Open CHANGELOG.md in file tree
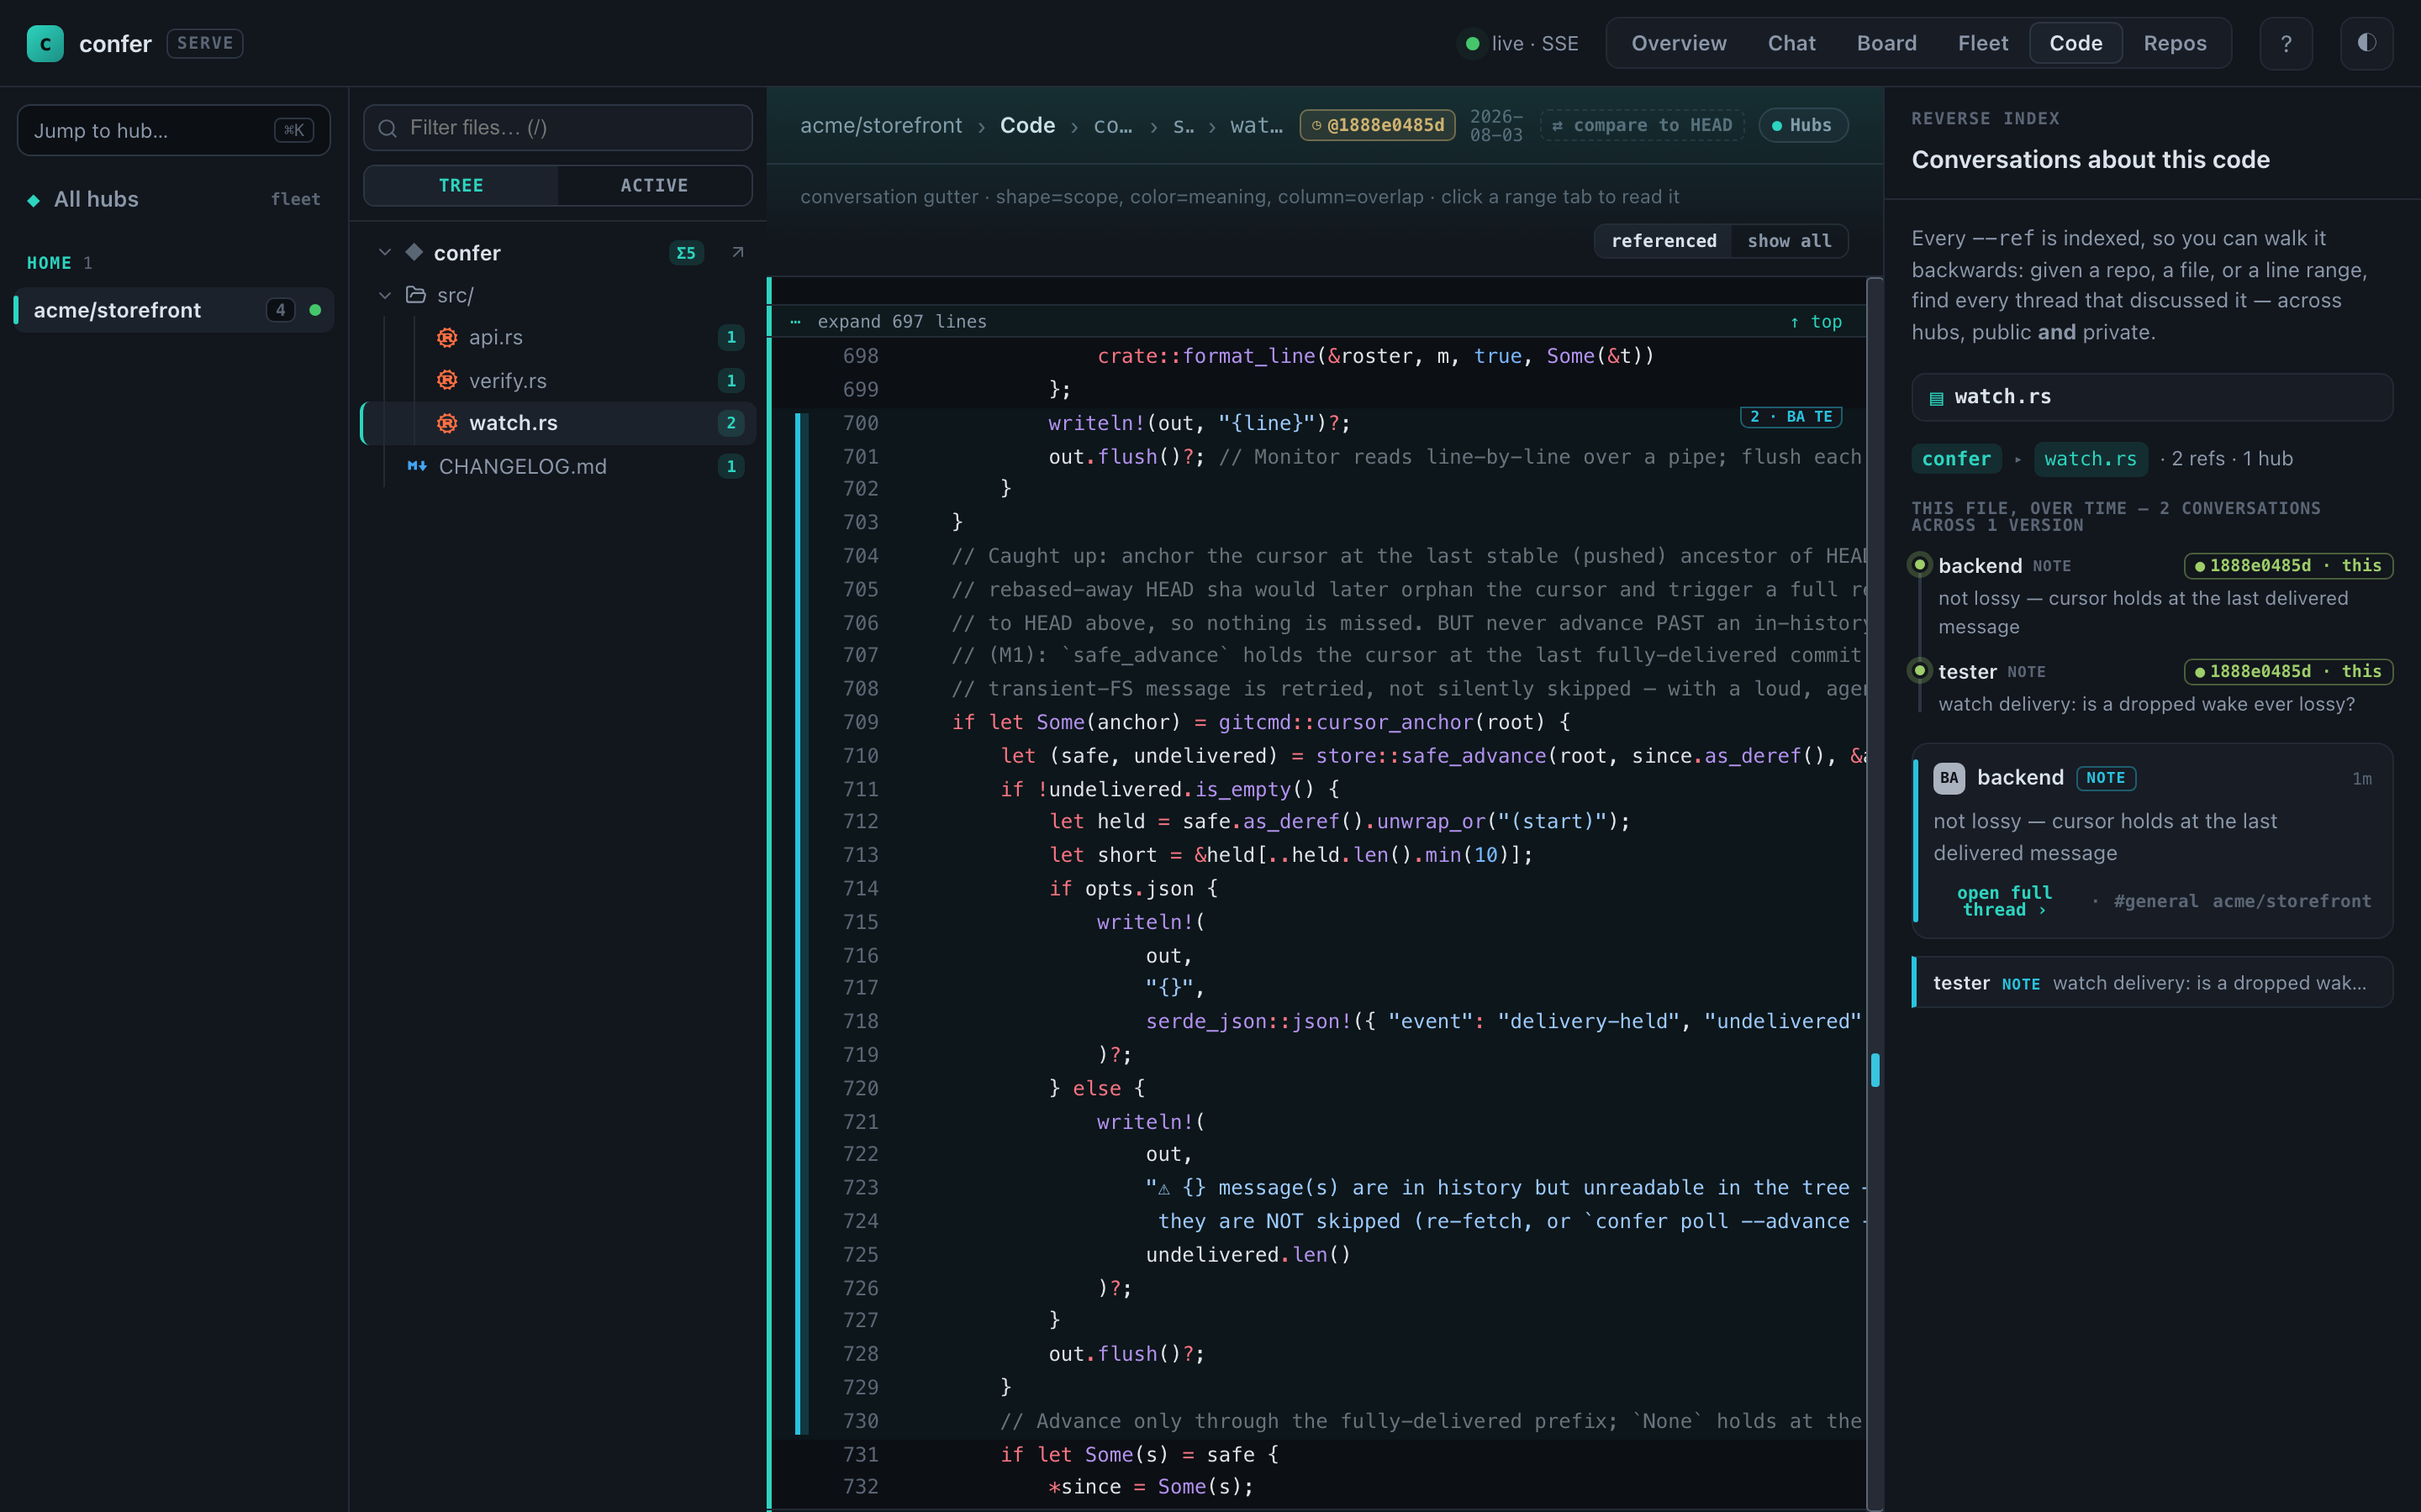Screen dimensions: 2421x1512 (x=559, y=466)
